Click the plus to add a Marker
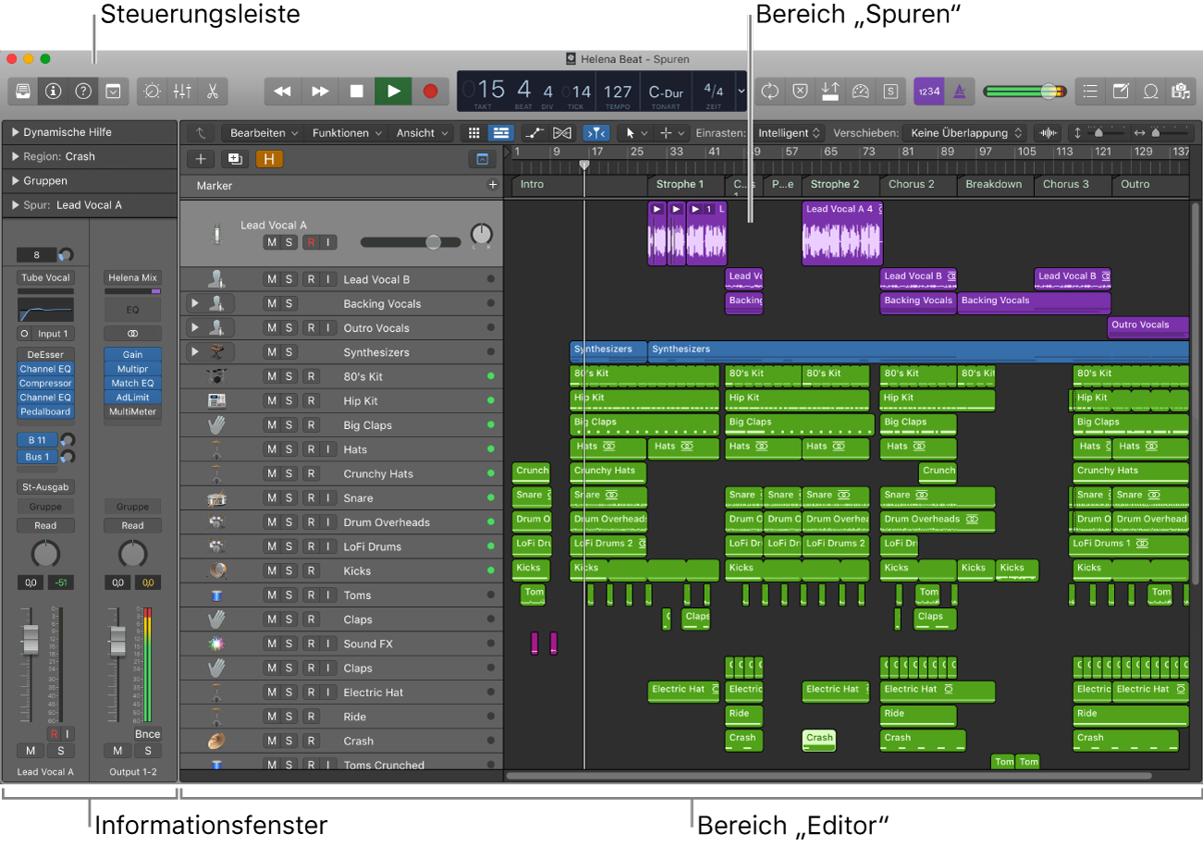This screenshot has height=846, width=1203. (x=494, y=184)
